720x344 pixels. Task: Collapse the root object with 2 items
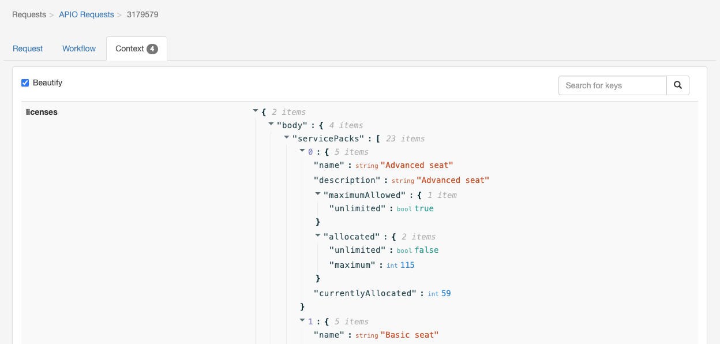point(256,111)
